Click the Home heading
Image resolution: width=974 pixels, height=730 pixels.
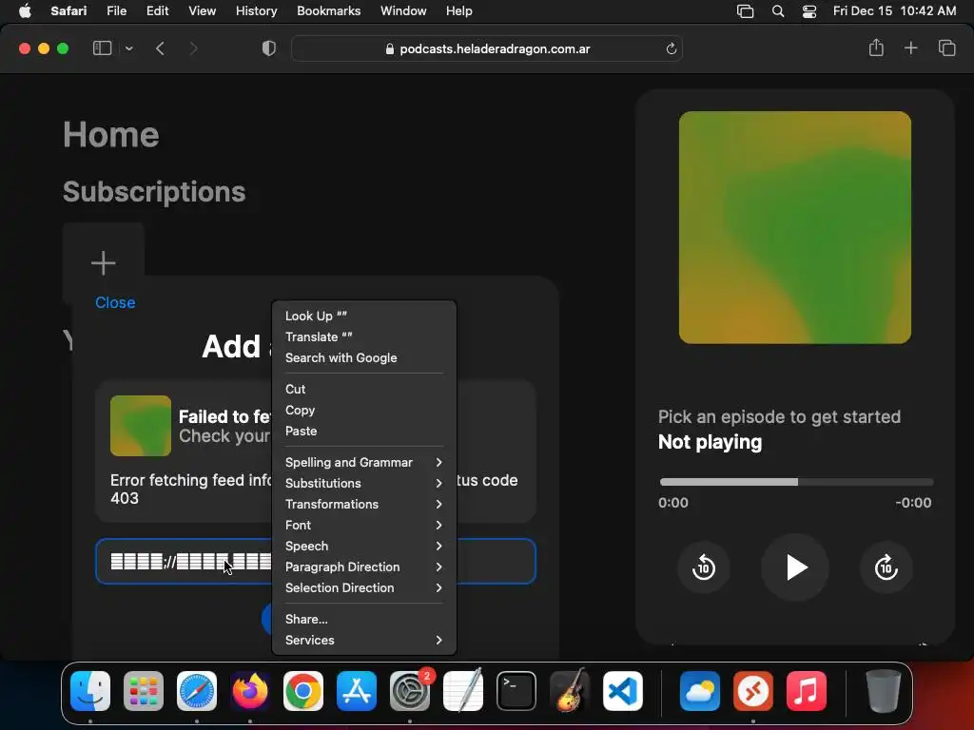point(111,134)
